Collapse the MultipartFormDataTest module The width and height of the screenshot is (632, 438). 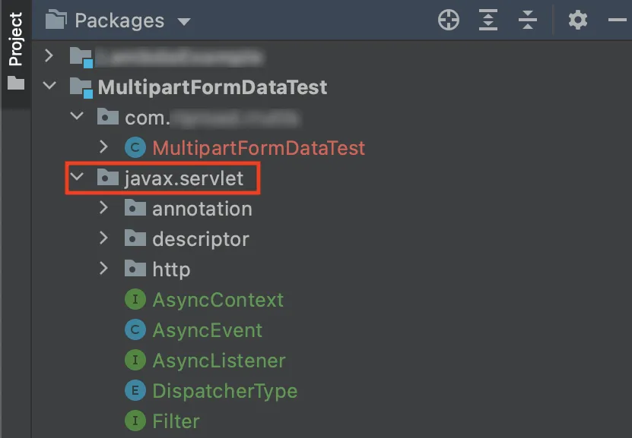click(x=49, y=87)
